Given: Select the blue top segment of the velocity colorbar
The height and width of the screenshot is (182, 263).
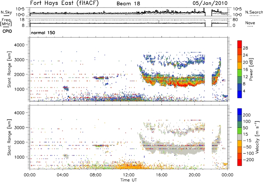Looking at the screenshot, I should pyautogui.click(x=240, y=112).
